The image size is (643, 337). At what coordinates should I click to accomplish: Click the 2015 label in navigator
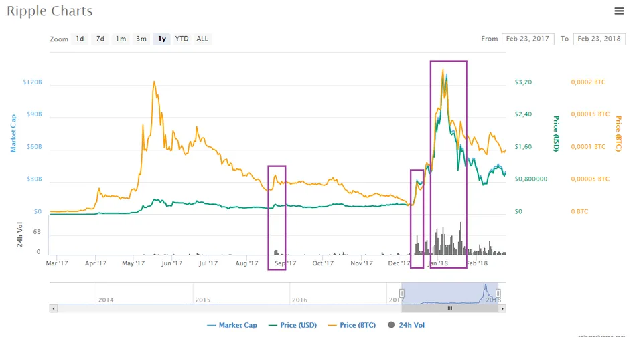coord(202,300)
